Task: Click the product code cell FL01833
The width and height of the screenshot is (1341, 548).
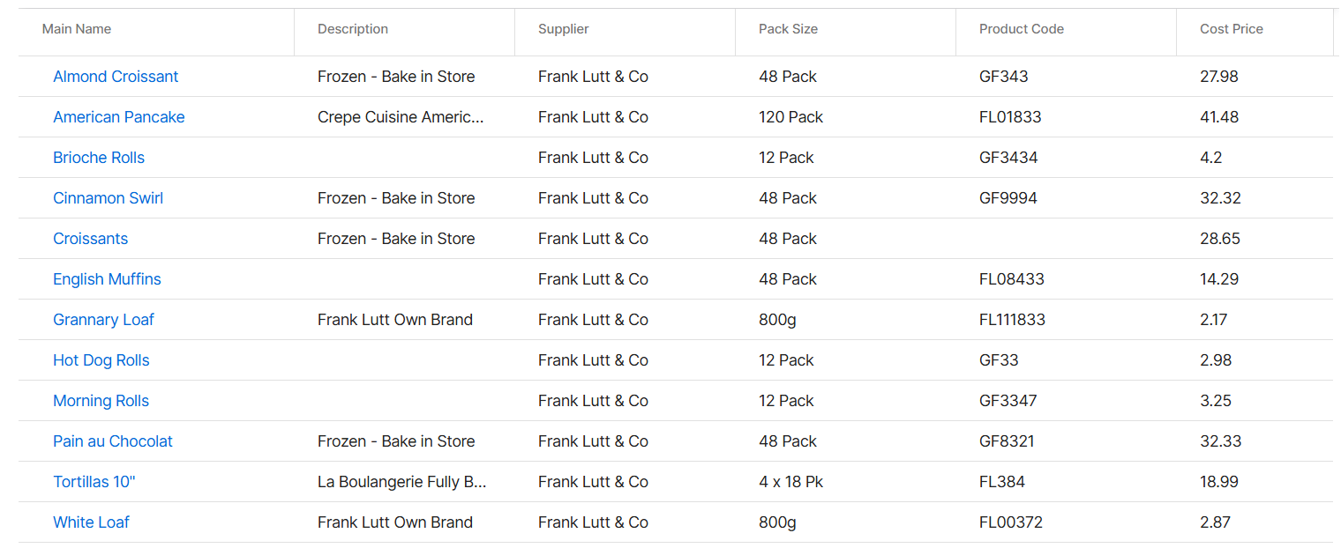Action: pyautogui.click(x=1010, y=117)
